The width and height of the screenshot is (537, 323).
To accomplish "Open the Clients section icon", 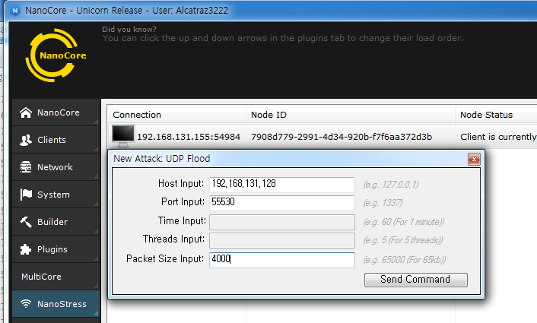I will (26, 140).
